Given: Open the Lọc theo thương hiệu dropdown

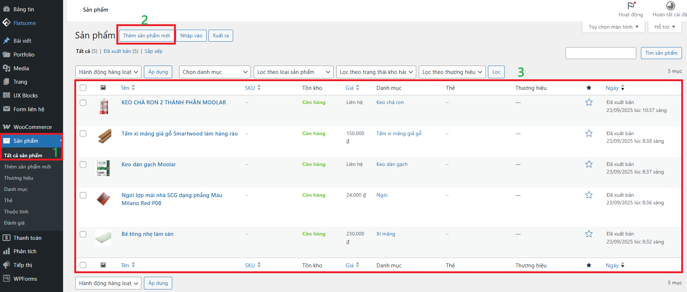Looking at the screenshot, I should [x=452, y=72].
